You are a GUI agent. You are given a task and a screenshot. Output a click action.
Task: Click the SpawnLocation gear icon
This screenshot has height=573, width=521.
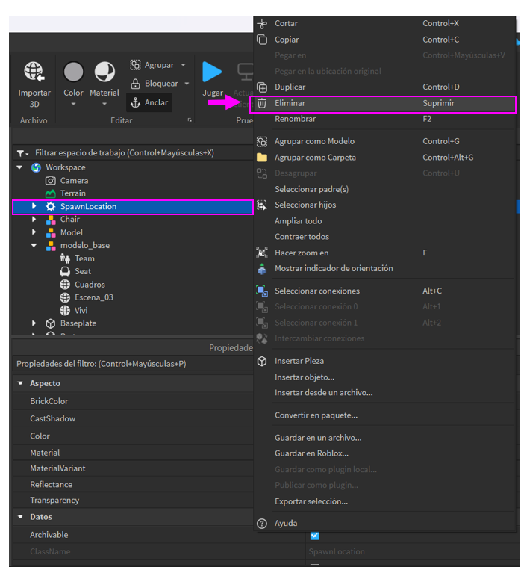coord(51,207)
